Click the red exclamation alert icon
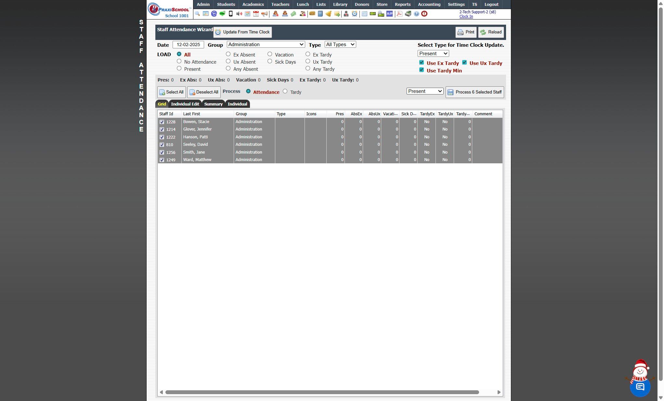This screenshot has width=664, height=401. click(424, 14)
